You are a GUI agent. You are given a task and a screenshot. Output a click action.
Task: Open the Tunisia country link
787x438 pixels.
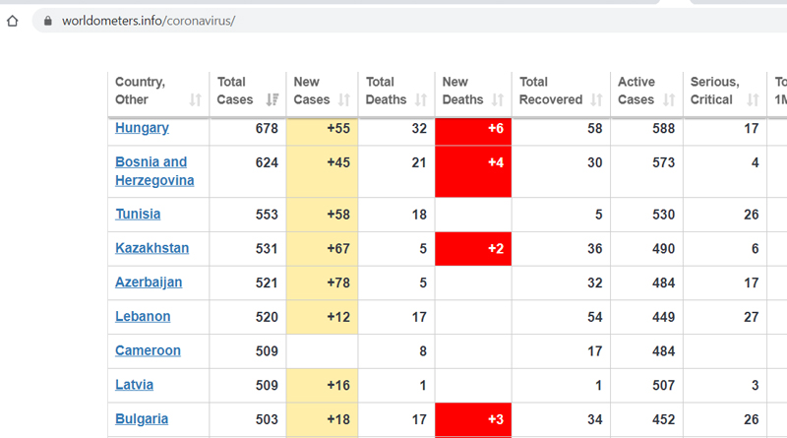coord(138,214)
